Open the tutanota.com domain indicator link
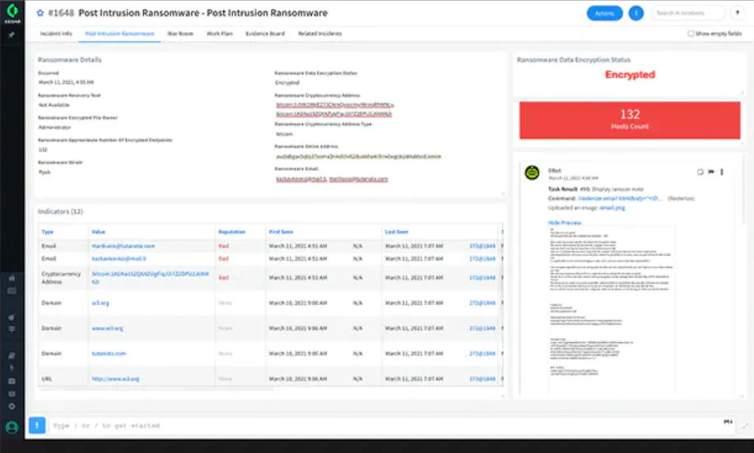The width and height of the screenshot is (754, 453). (109, 354)
